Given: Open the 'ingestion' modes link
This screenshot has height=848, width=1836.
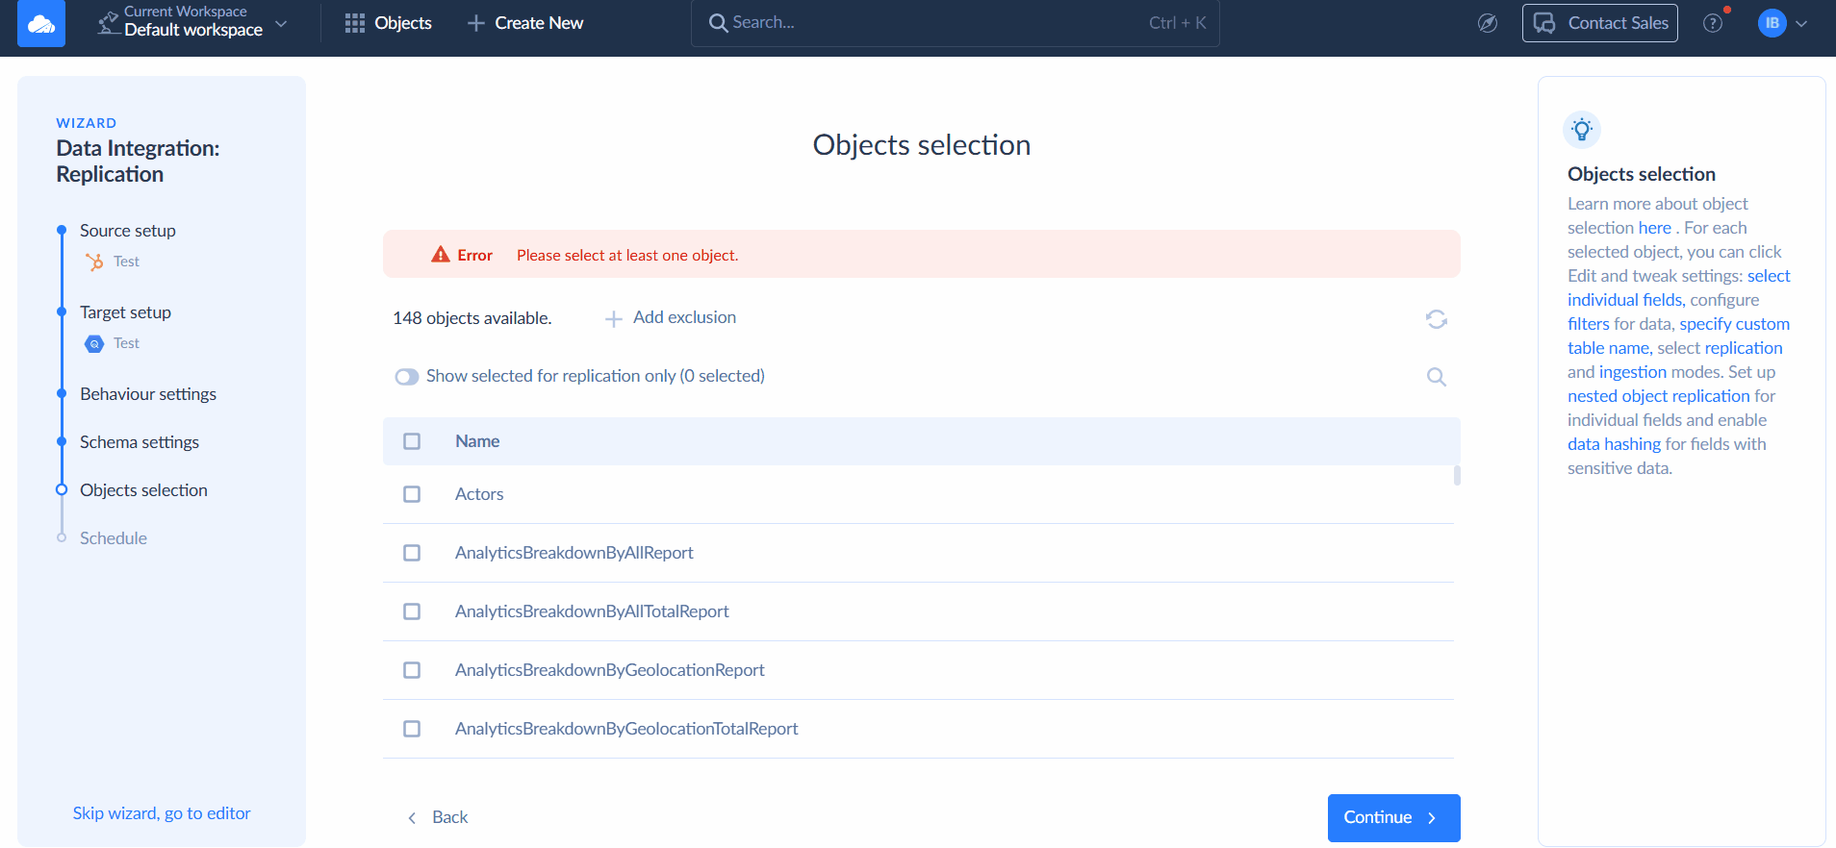Looking at the screenshot, I should [x=1633, y=372].
